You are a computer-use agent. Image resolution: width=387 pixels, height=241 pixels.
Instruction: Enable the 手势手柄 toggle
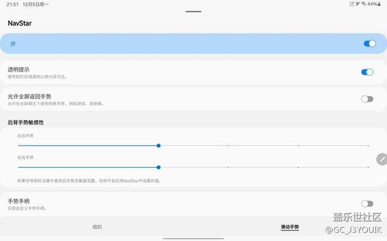point(367,204)
